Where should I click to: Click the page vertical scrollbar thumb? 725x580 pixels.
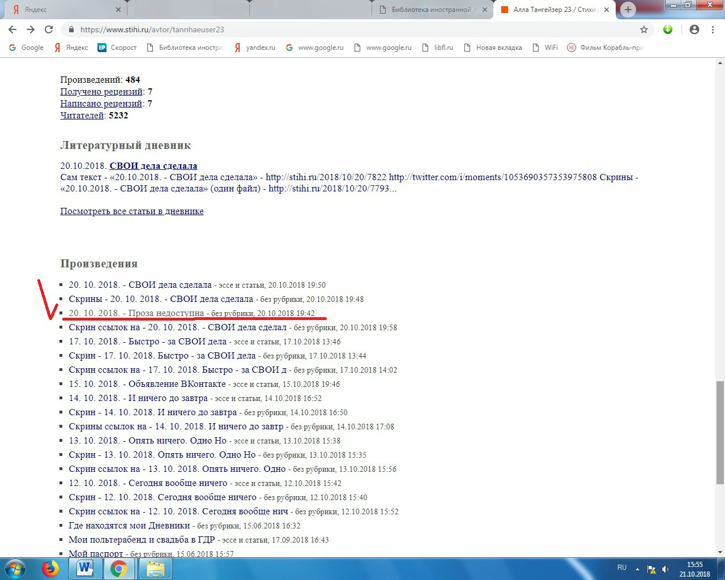720,432
